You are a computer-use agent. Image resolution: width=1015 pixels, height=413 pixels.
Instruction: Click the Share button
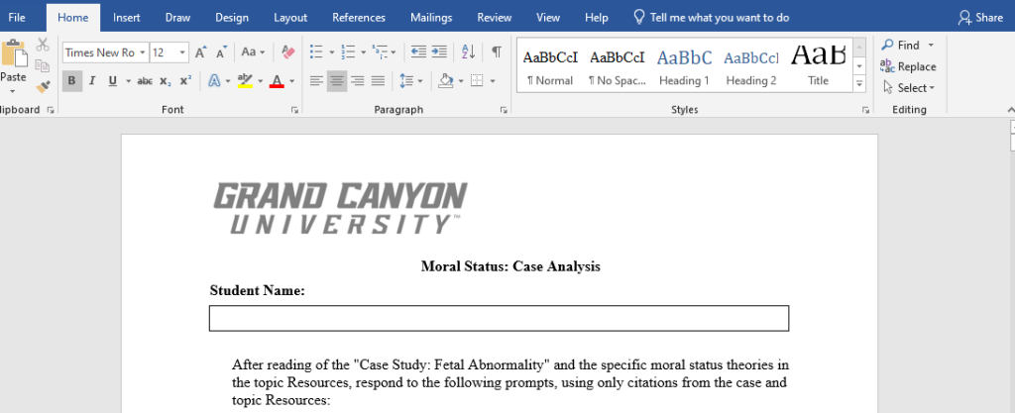[x=980, y=18]
